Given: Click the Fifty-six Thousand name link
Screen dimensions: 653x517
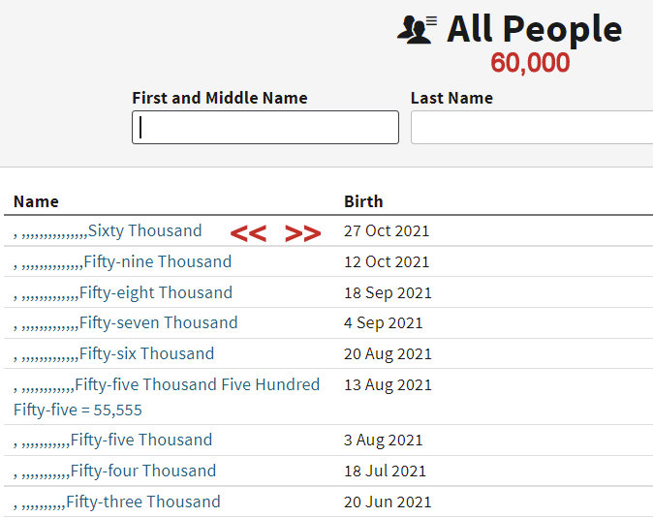Looking at the screenshot, I should point(146,354).
